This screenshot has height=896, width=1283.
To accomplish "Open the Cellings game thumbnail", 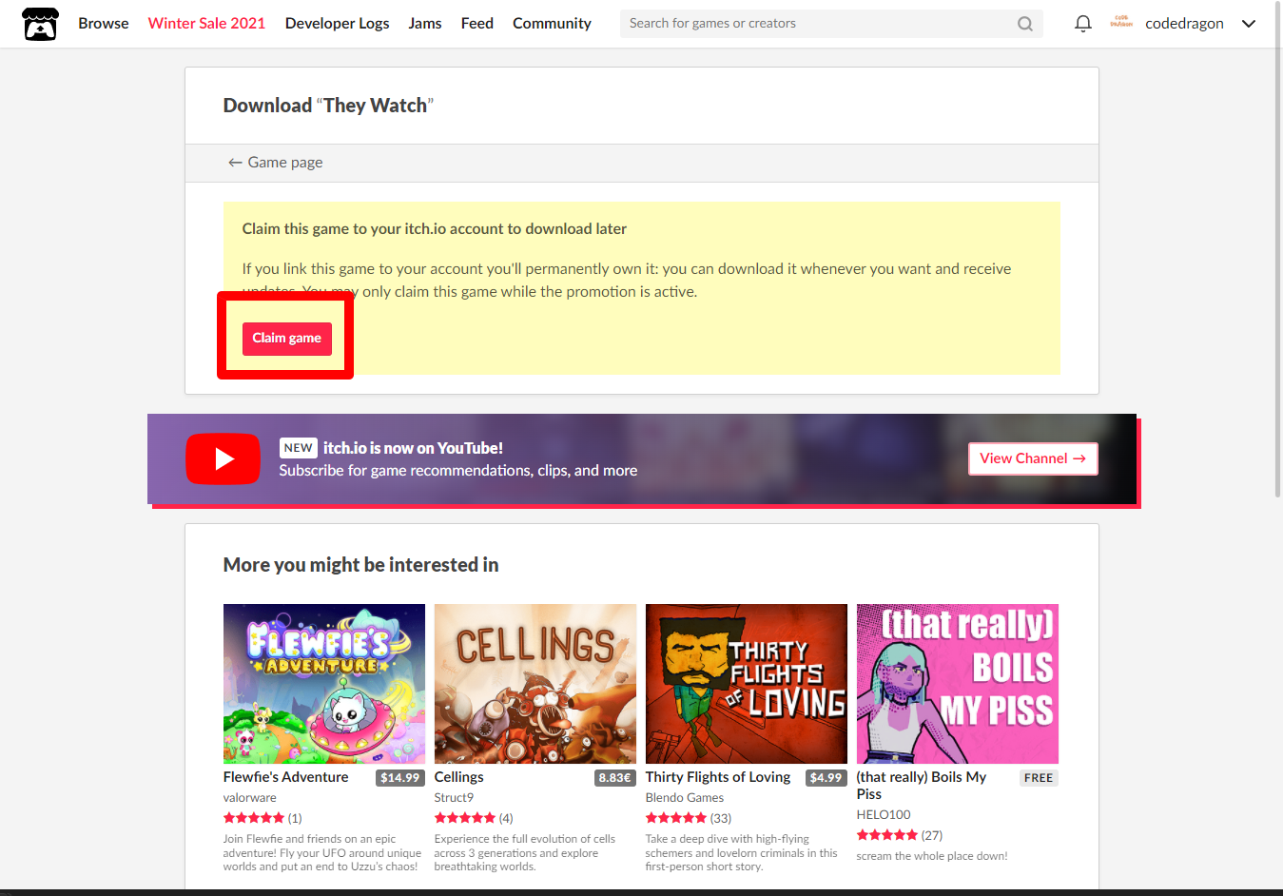I will pyautogui.click(x=535, y=684).
